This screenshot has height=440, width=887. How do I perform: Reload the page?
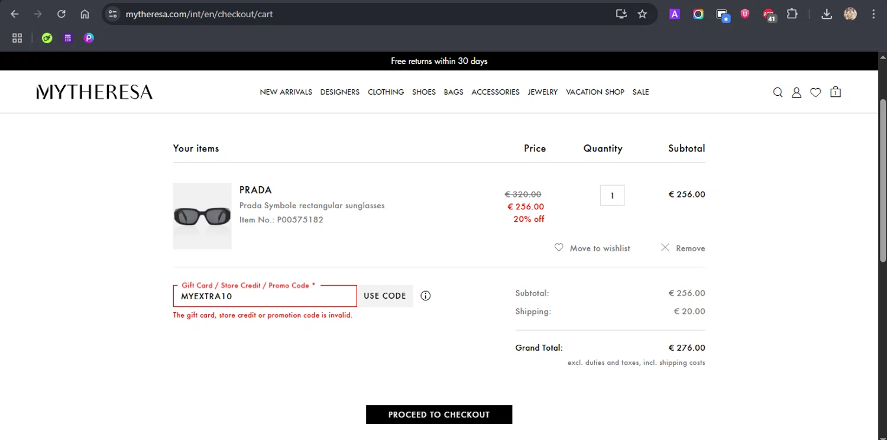[x=61, y=14]
